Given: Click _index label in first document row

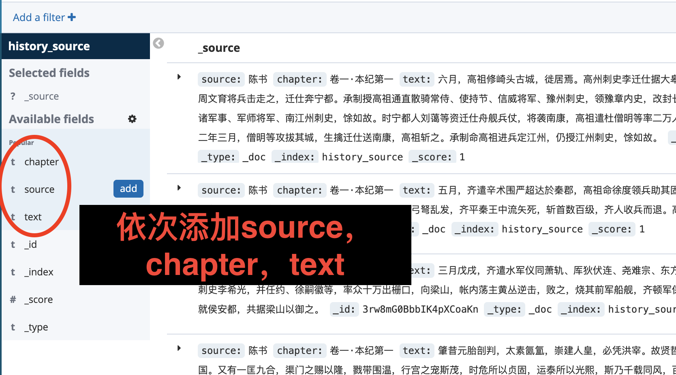Looking at the screenshot, I should click(295, 157).
